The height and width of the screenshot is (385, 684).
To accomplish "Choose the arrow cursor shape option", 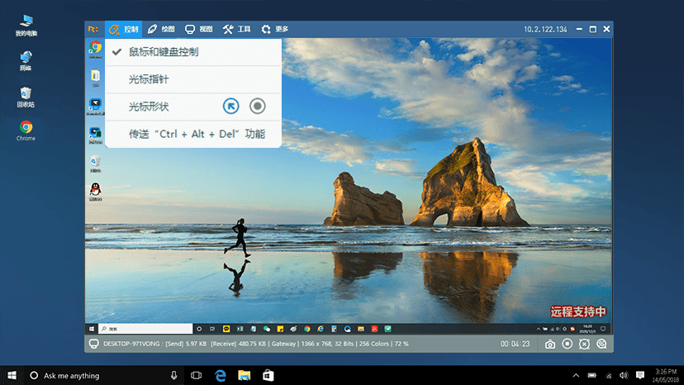I will tap(230, 106).
